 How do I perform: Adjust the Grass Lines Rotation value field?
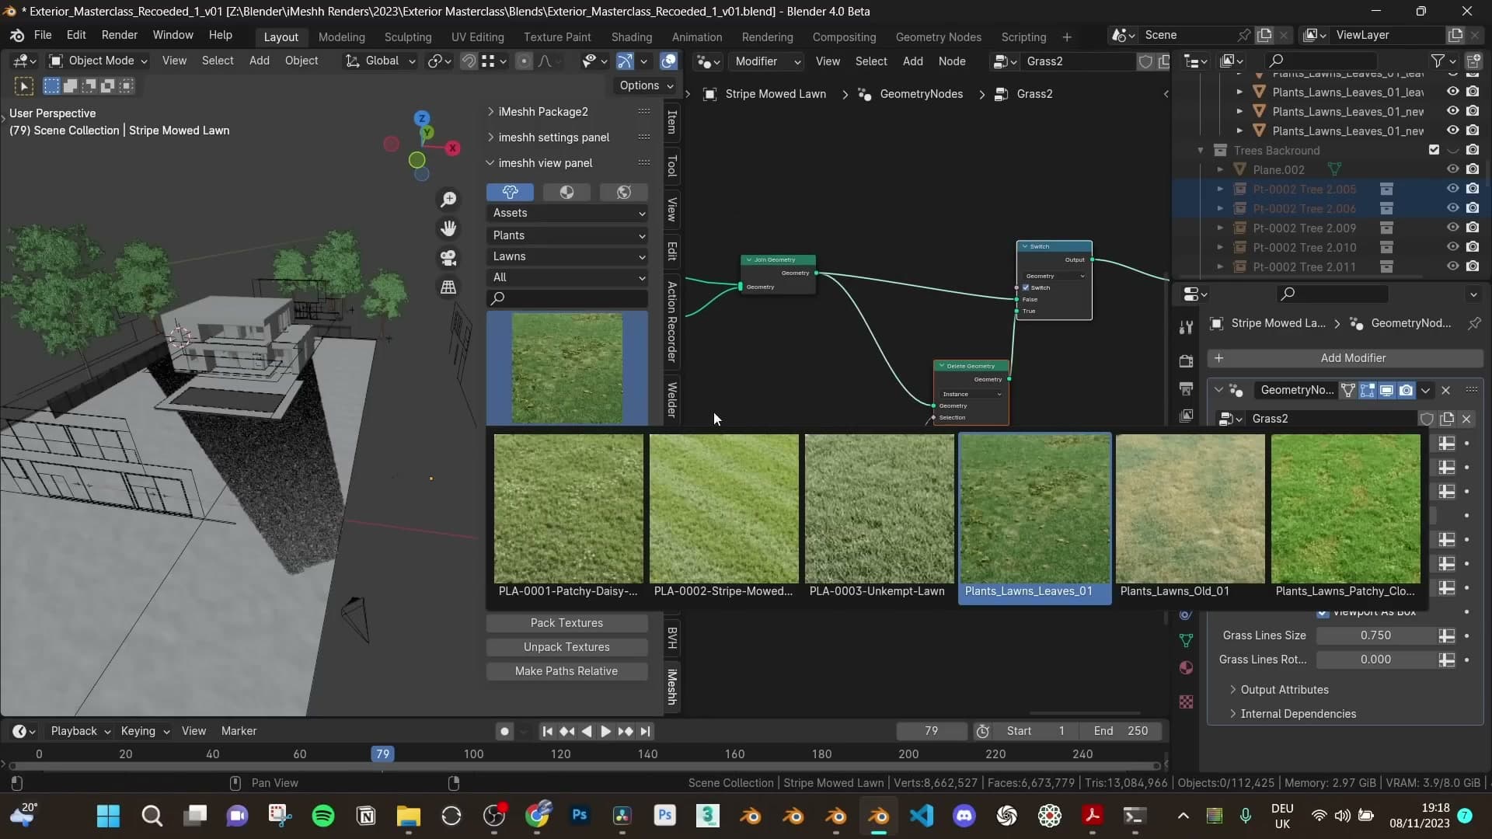click(1375, 660)
